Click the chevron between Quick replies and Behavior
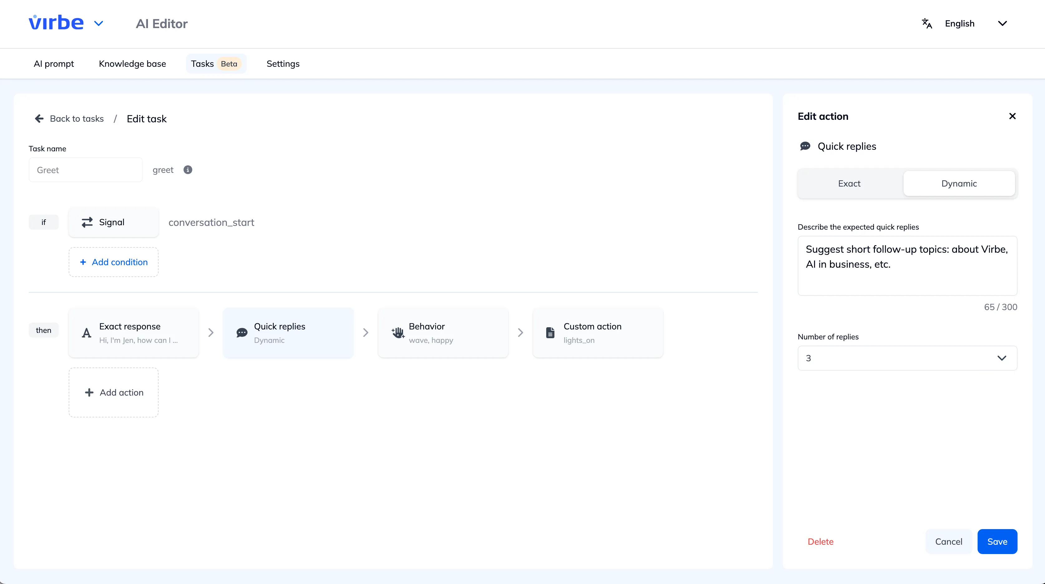Screen dimensions: 1045x584 coord(366,333)
